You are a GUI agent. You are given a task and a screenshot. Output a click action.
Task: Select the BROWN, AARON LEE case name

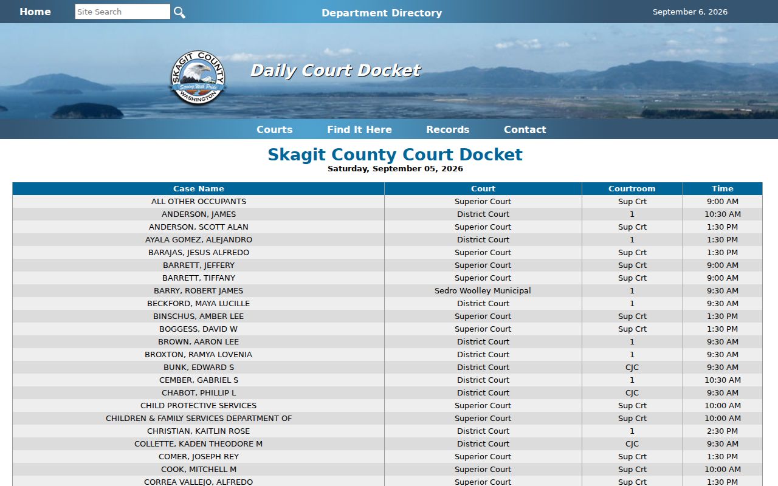pyautogui.click(x=199, y=341)
